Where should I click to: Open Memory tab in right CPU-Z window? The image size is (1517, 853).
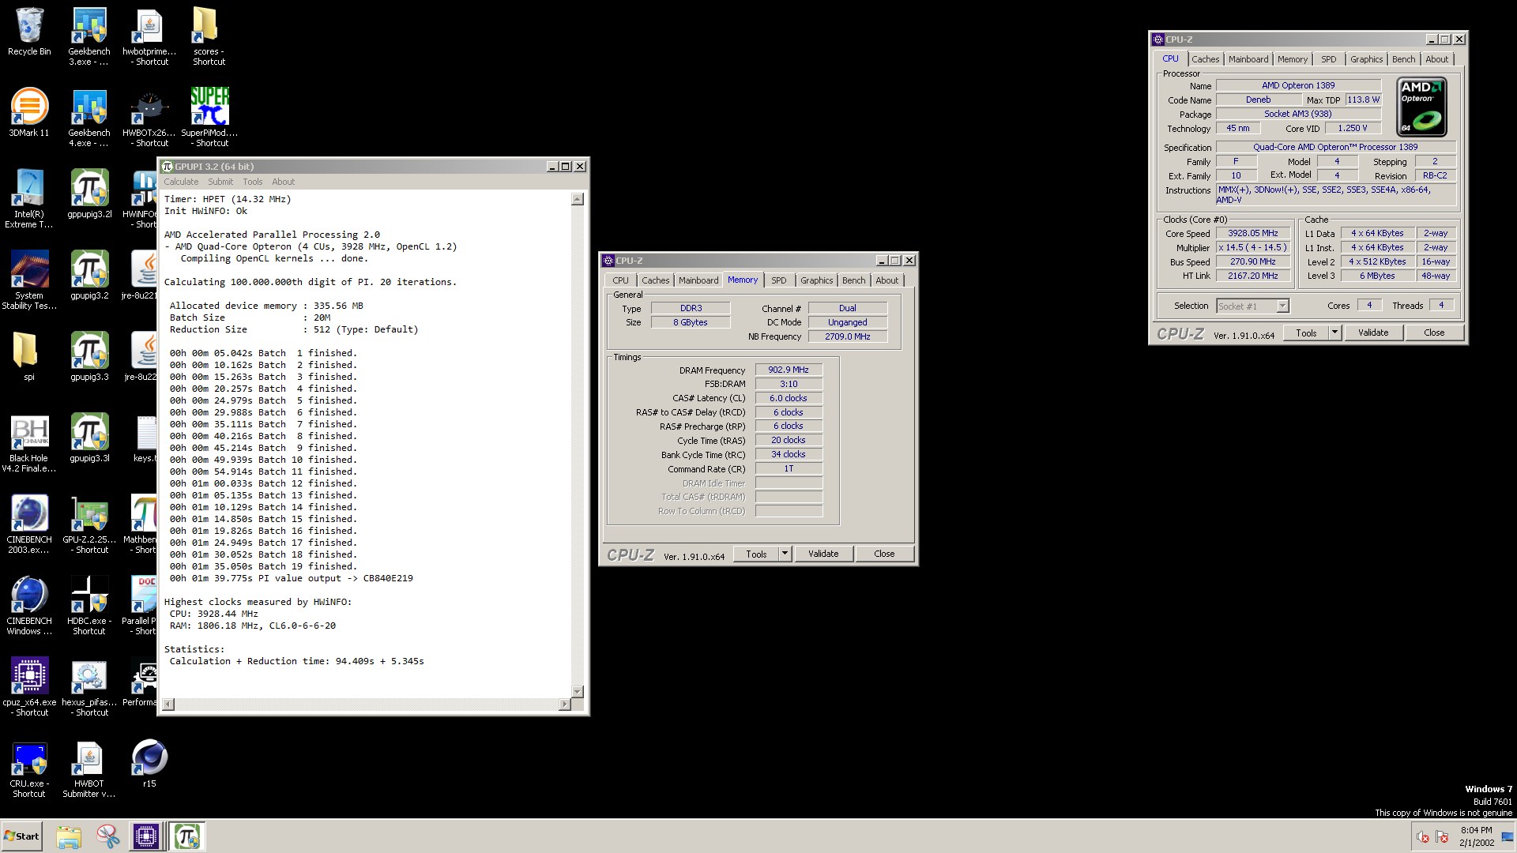1292,59
